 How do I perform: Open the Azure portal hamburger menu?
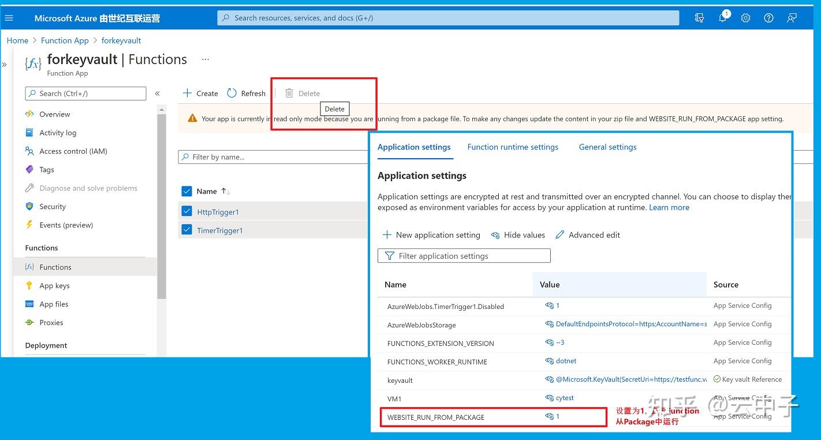(x=9, y=17)
